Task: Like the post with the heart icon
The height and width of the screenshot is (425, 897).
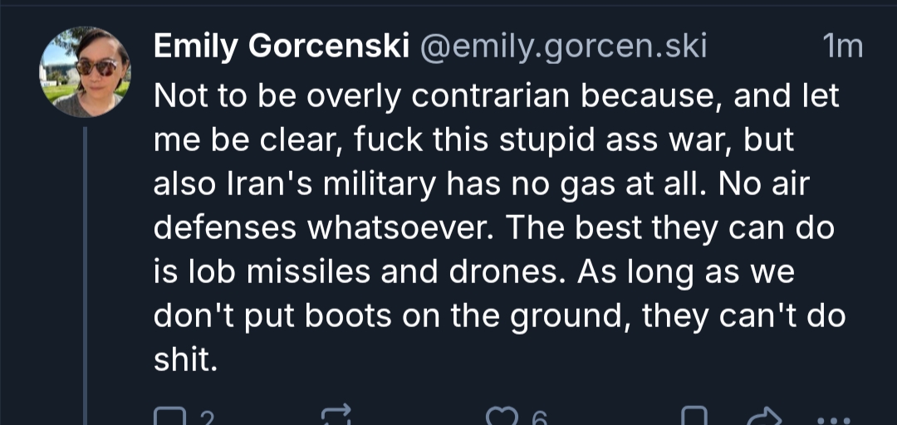Action: [x=502, y=418]
